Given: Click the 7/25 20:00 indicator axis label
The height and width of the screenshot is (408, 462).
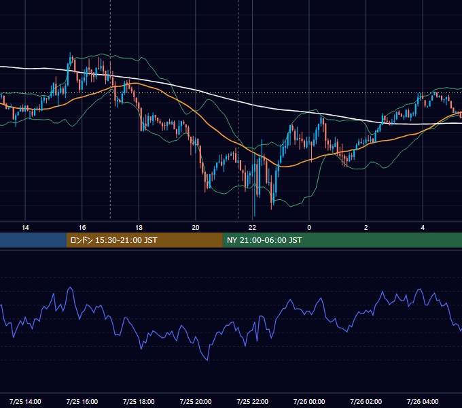Looking at the screenshot, I should pyautogui.click(x=196, y=401).
